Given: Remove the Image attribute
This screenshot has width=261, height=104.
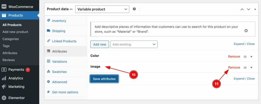Looking at the screenshot, I should coord(234,67).
